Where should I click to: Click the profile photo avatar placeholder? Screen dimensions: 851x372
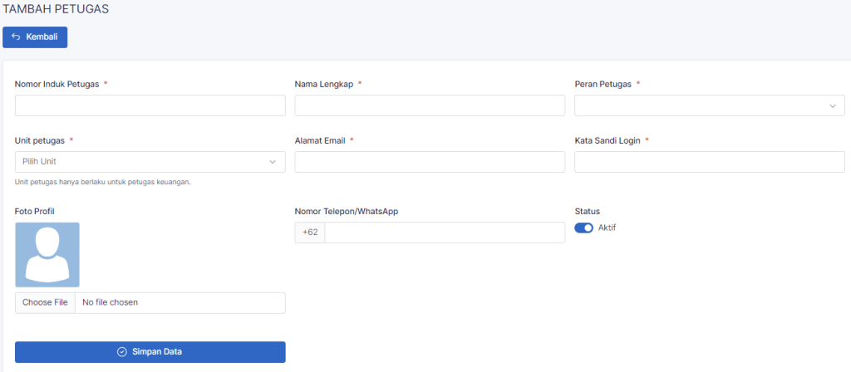(x=47, y=254)
